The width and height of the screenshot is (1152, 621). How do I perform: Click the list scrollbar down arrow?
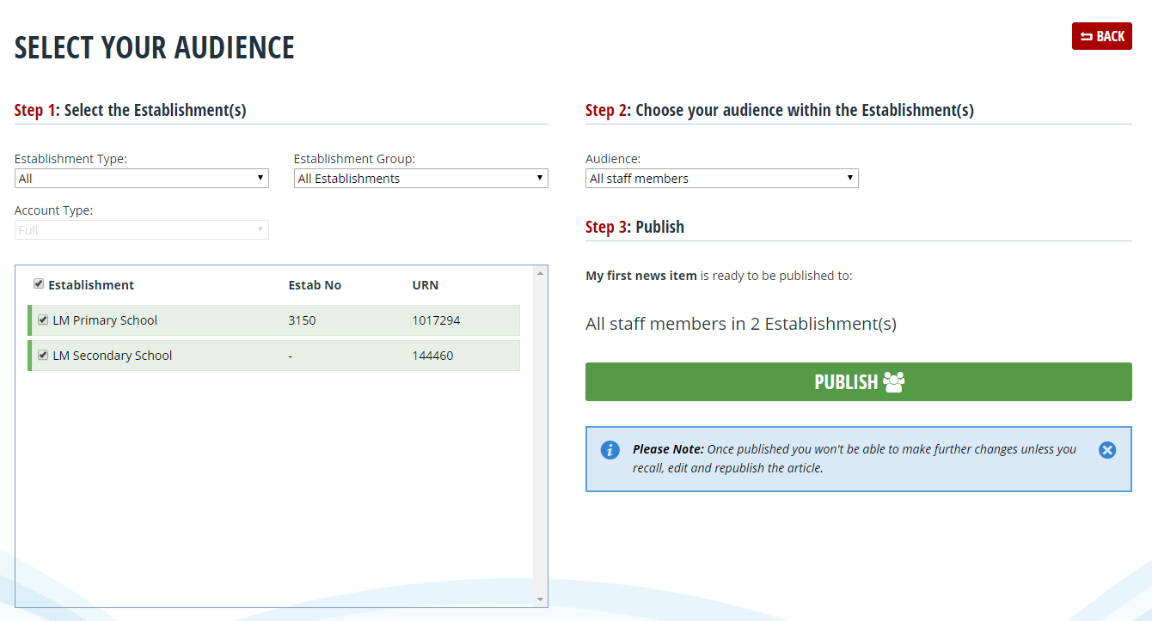[540, 599]
